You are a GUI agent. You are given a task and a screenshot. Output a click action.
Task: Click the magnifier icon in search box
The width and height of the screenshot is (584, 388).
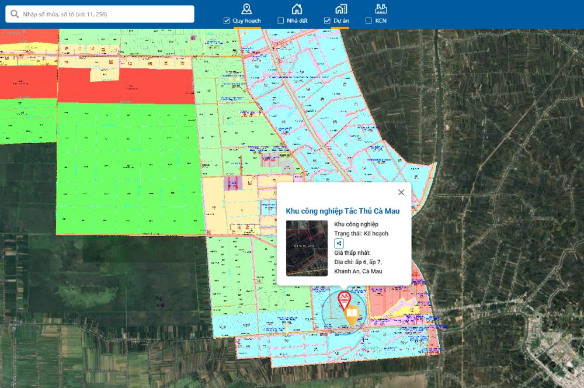(x=13, y=14)
